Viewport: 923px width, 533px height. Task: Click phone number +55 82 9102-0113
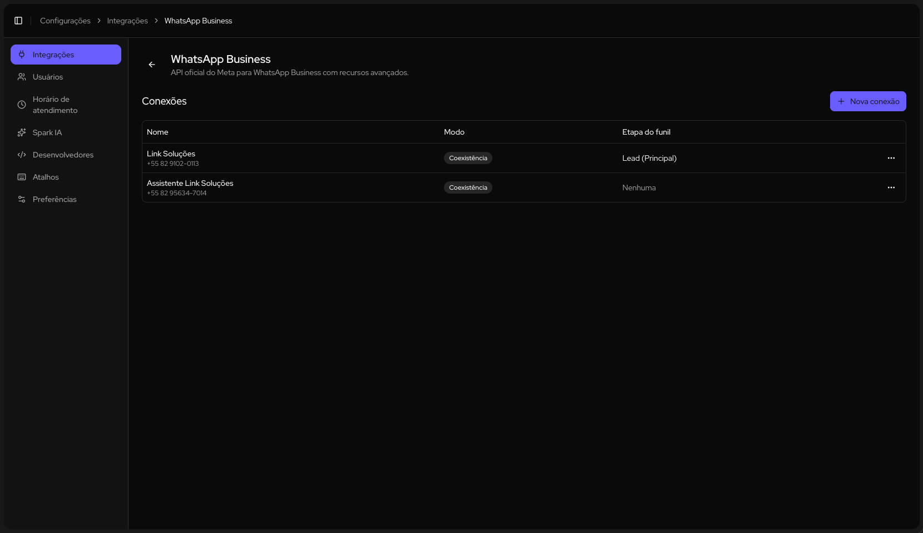click(x=172, y=164)
